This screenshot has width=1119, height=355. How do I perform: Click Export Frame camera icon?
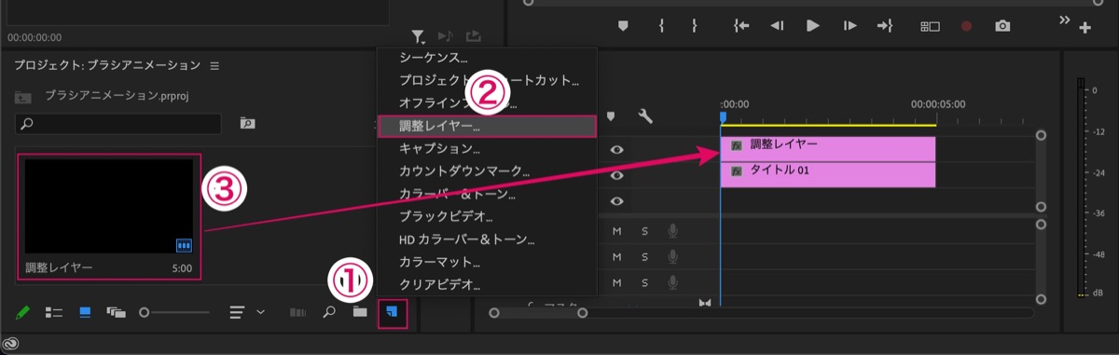coord(1002,26)
